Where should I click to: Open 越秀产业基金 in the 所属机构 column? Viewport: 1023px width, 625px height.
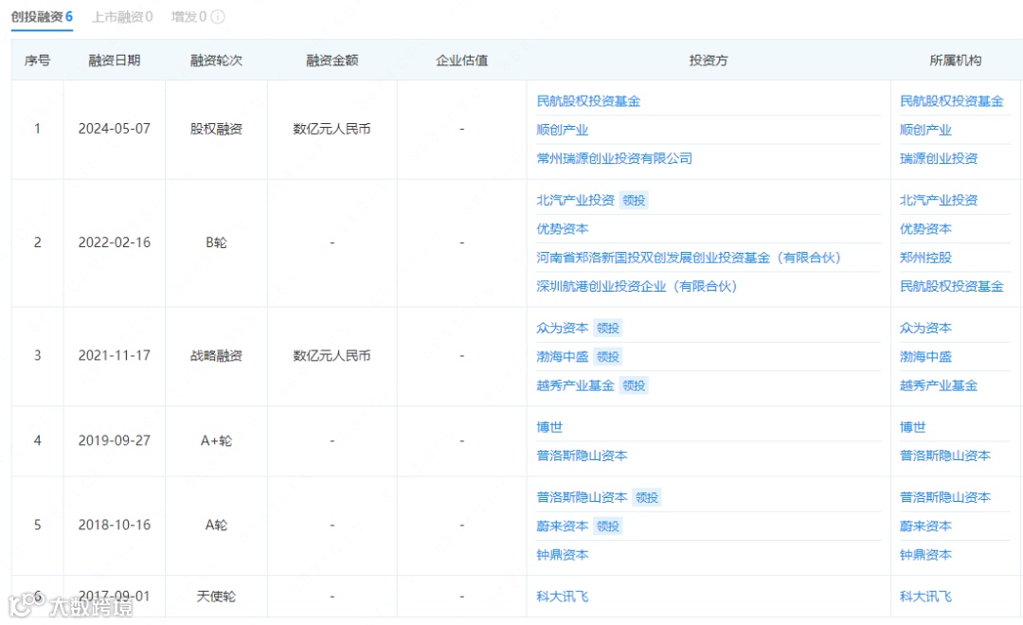click(938, 385)
